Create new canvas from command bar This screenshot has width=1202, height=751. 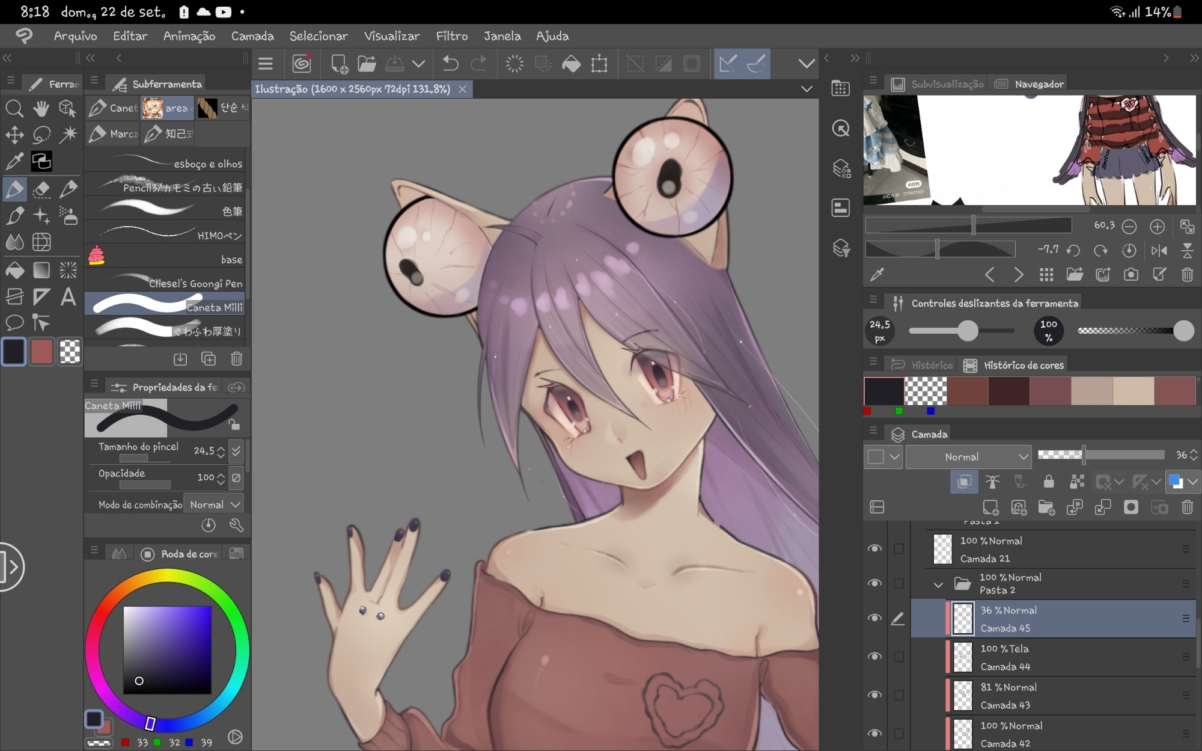click(339, 64)
